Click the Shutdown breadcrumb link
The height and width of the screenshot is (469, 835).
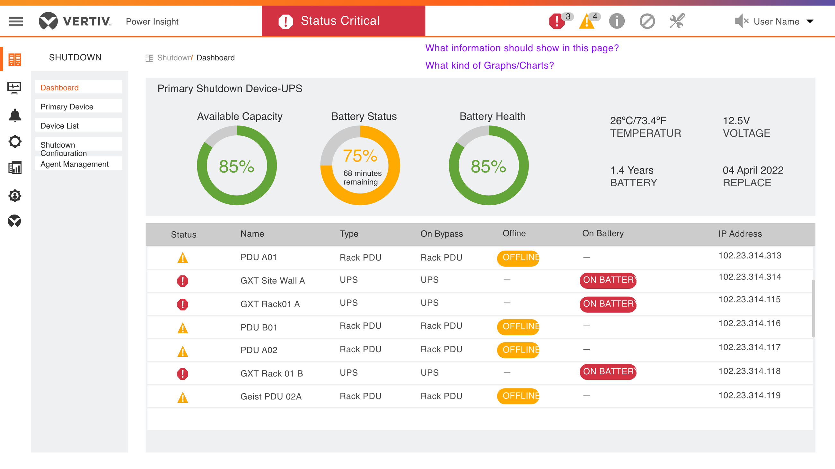click(x=175, y=58)
